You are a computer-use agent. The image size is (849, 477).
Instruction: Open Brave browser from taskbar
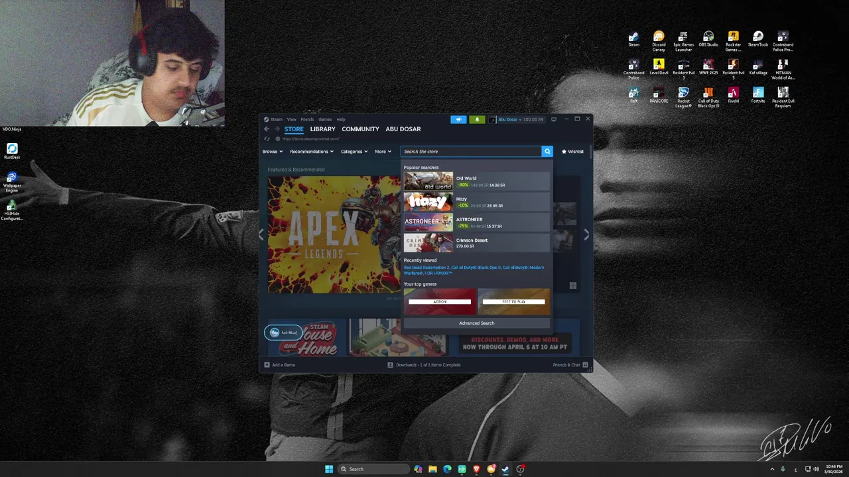click(476, 469)
